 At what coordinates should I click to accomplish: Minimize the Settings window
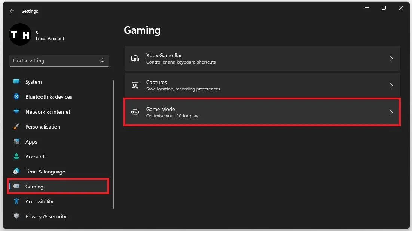(367, 8)
